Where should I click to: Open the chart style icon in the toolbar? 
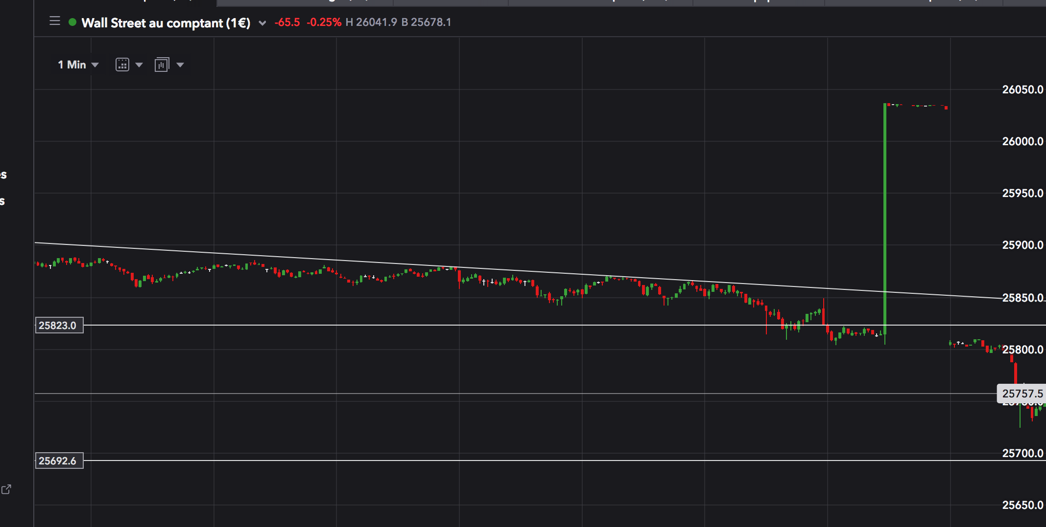point(122,65)
